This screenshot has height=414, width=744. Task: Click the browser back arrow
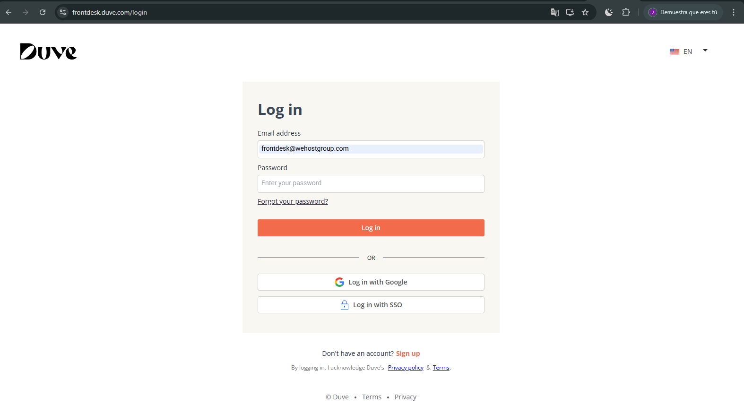[x=9, y=12]
